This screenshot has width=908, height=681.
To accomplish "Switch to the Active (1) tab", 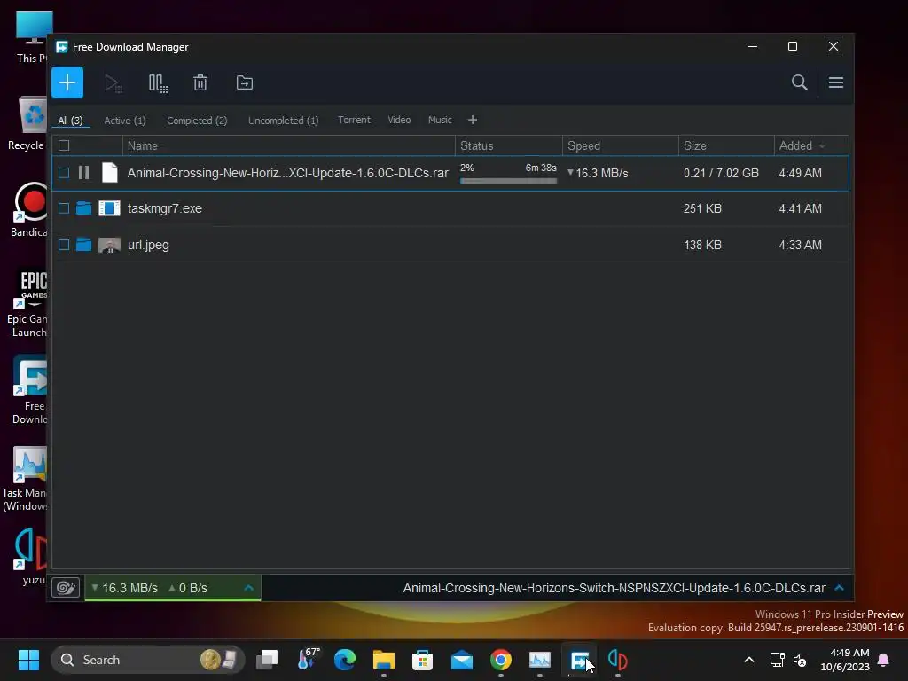I will pos(125,121).
